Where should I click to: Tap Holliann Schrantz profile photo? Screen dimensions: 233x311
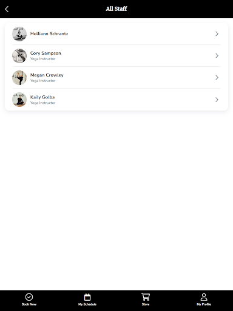[19, 34]
